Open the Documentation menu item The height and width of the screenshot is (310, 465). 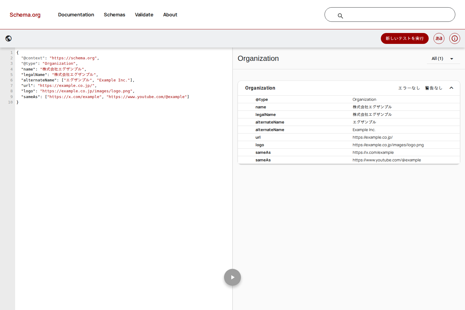(76, 15)
